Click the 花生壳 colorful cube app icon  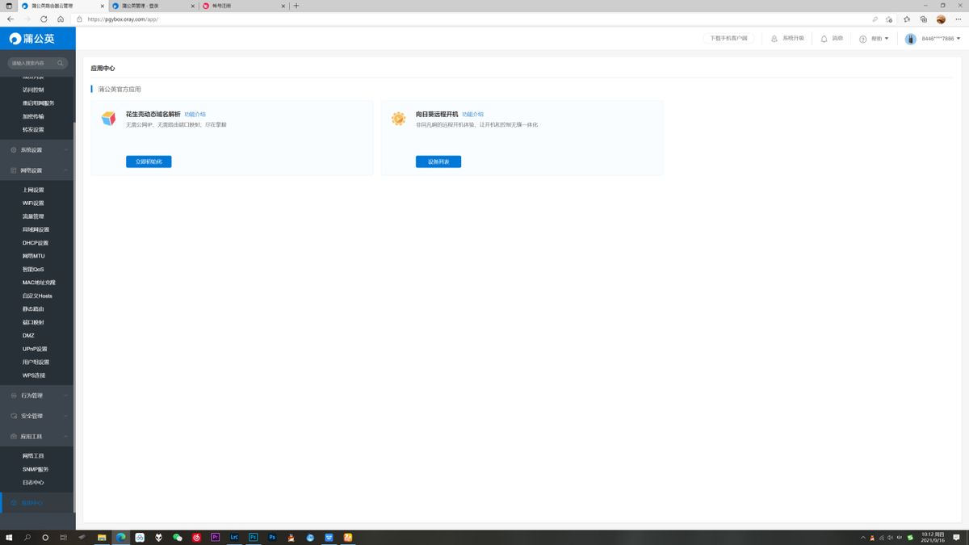(108, 119)
